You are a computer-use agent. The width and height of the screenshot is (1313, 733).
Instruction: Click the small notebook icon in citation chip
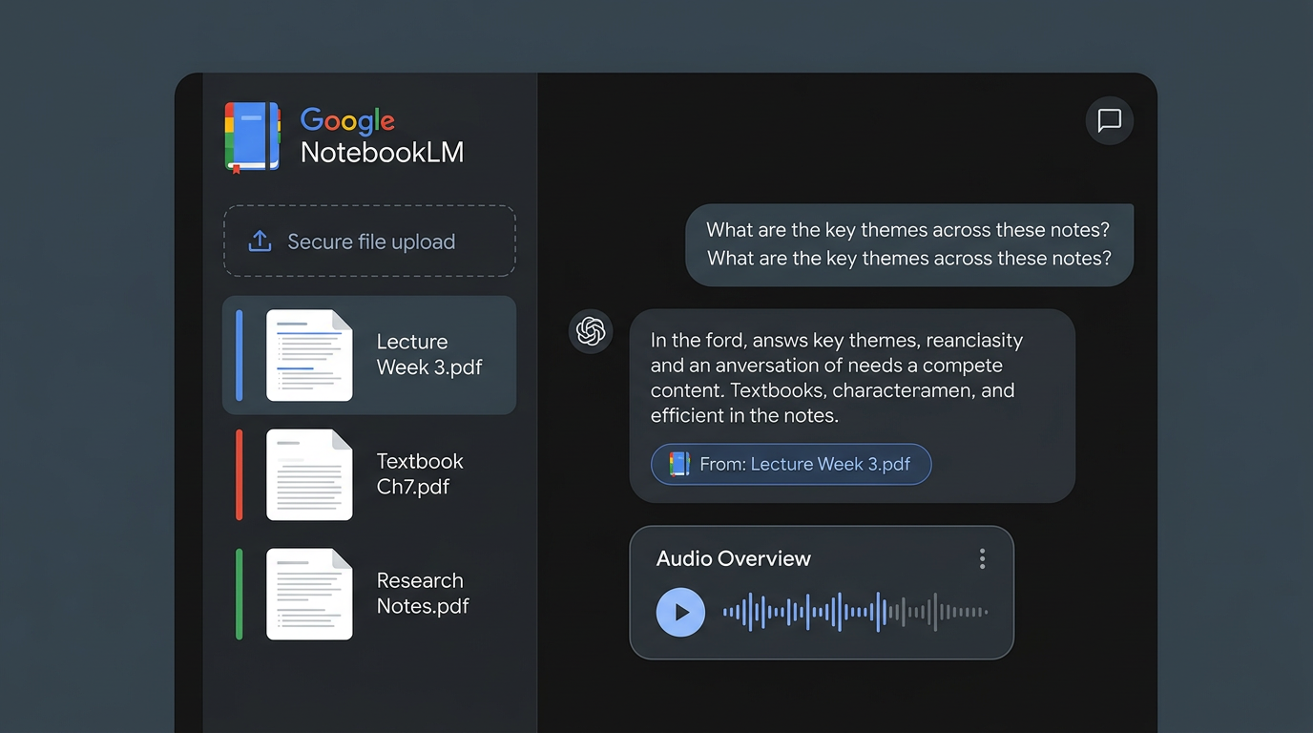pos(679,464)
